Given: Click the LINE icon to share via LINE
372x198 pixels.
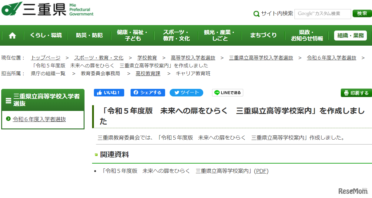Looking at the screenshot, I should click(x=217, y=93).
